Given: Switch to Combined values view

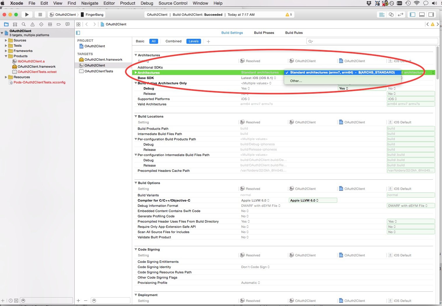Looking at the screenshot, I should point(174,41).
